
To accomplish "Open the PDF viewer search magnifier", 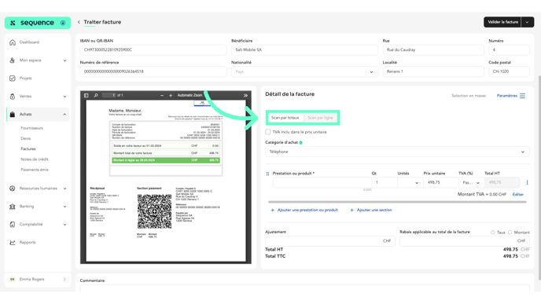I will (96, 96).
